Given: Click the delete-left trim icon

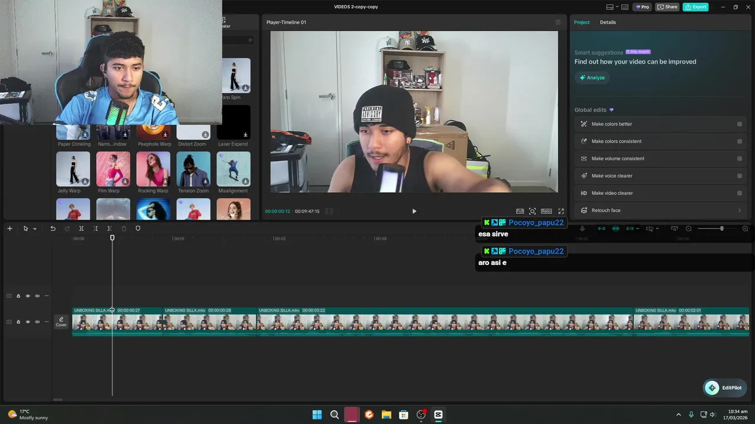Looking at the screenshot, I should (96, 228).
